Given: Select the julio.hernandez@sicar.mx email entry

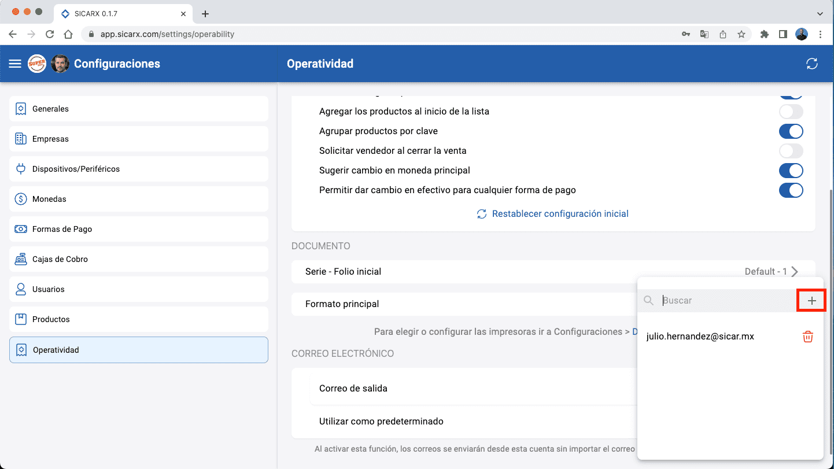Looking at the screenshot, I should coord(700,337).
